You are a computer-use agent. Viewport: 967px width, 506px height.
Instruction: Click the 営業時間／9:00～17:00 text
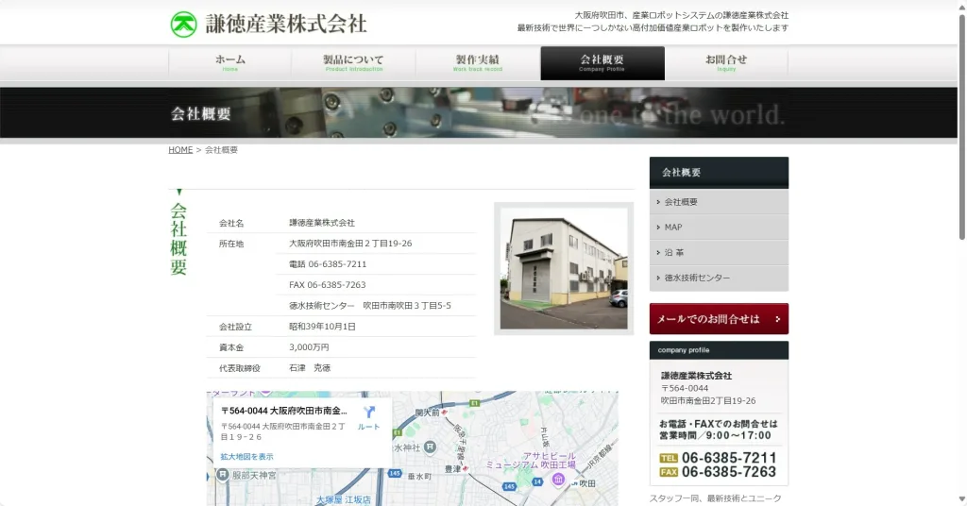click(x=715, y=436)
